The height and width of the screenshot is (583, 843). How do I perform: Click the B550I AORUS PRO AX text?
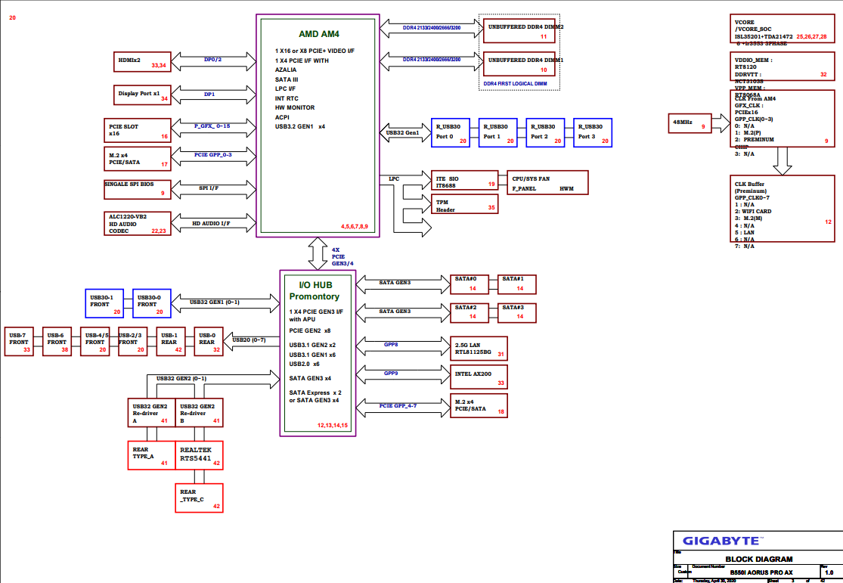point(761,572)
